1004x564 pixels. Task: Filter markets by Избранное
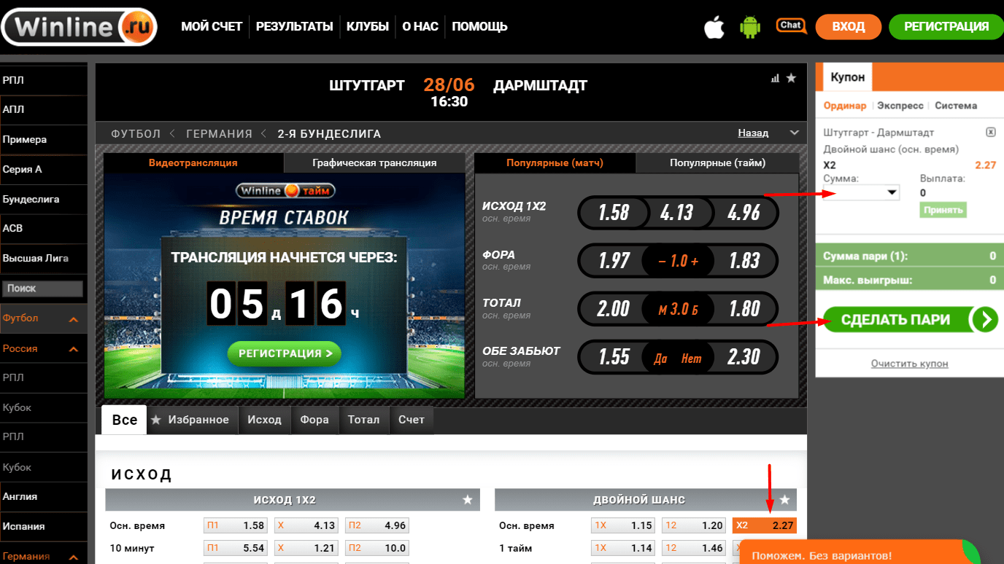pyautogui.click(x=193, y=420)
